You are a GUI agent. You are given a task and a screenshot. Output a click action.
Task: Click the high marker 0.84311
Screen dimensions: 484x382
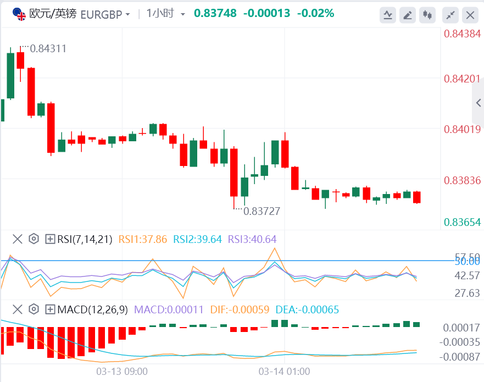pos(48,48)
